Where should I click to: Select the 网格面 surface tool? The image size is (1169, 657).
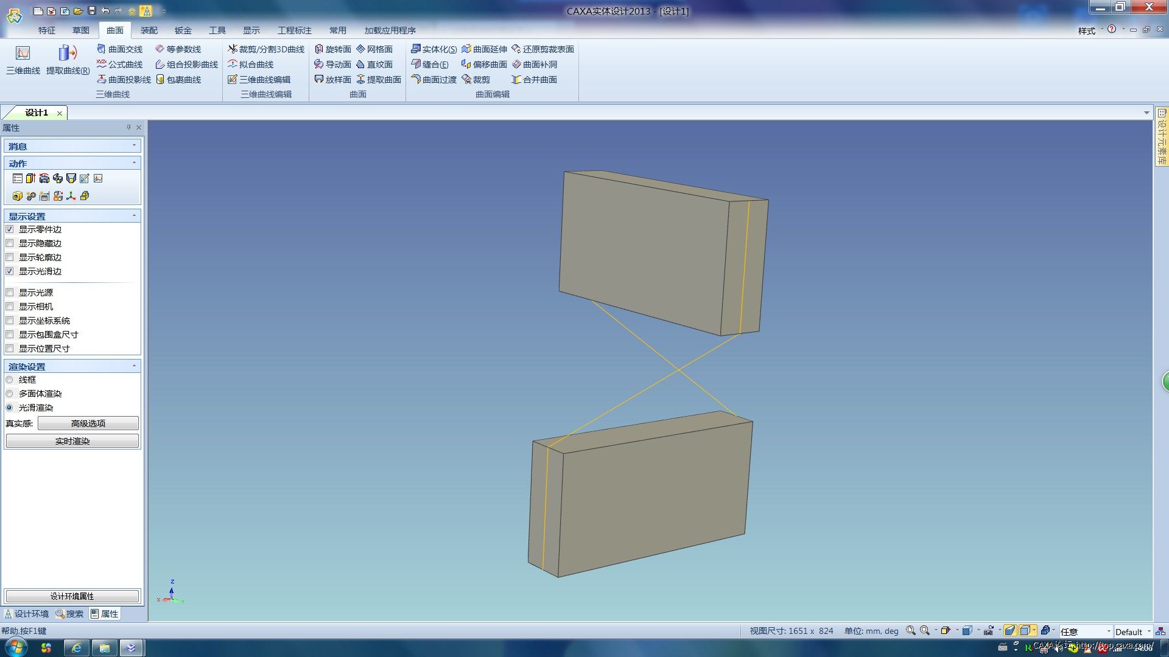(374, 49)
